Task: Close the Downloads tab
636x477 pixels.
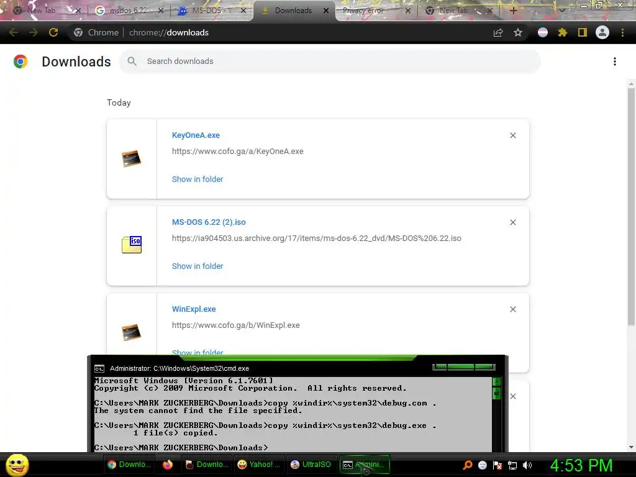Action: pyautogui.click(x=326, y=11)
